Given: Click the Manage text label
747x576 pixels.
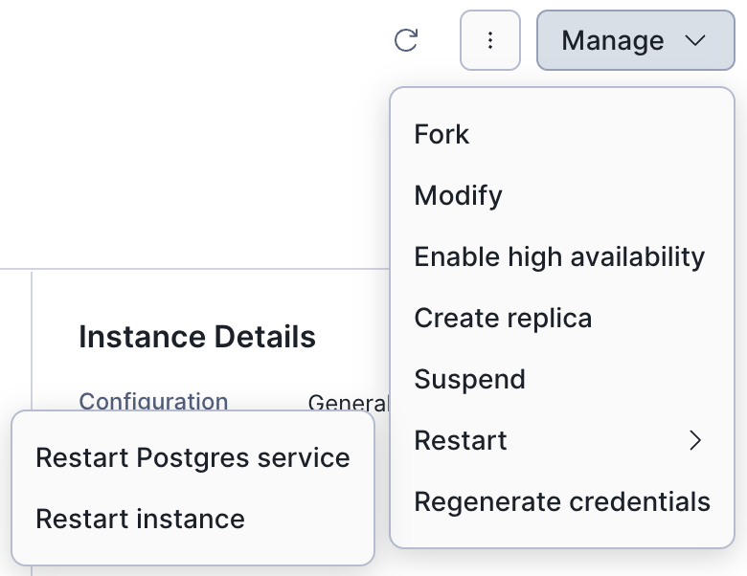Looking at the screenshot, I should point(613,40).
